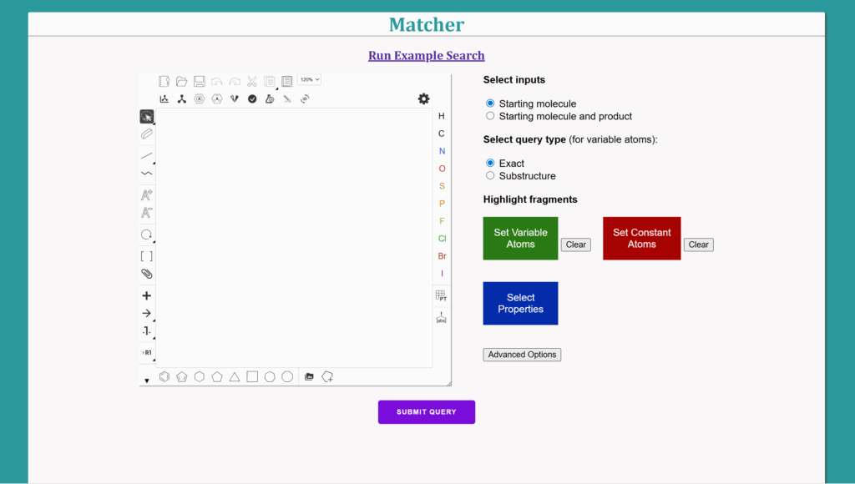Click the green Set Variable Atoms button
Viewport: 855px width, 484px height.
pos(520,239)
